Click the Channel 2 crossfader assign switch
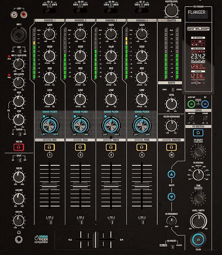 click(81, 222)
